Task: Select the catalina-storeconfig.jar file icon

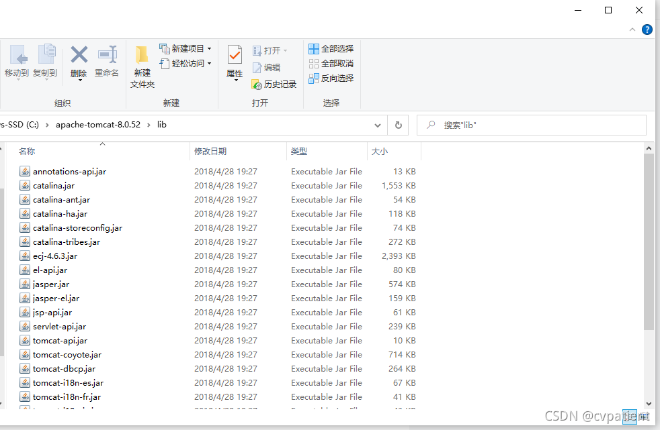Action: click(25, 227)
